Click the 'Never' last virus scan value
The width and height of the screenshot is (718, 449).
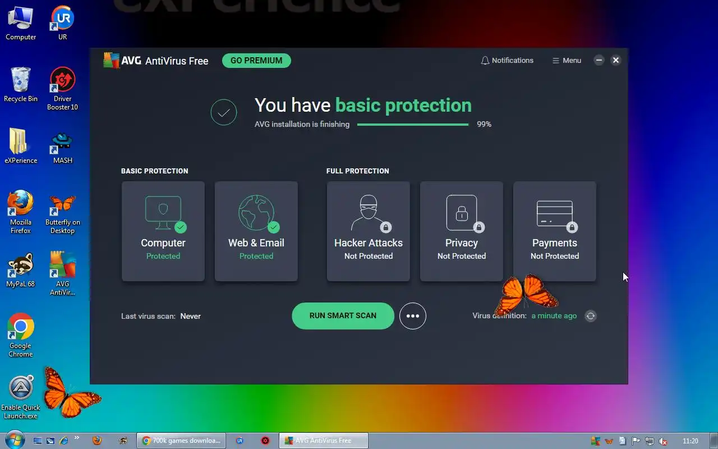(190, 317)
